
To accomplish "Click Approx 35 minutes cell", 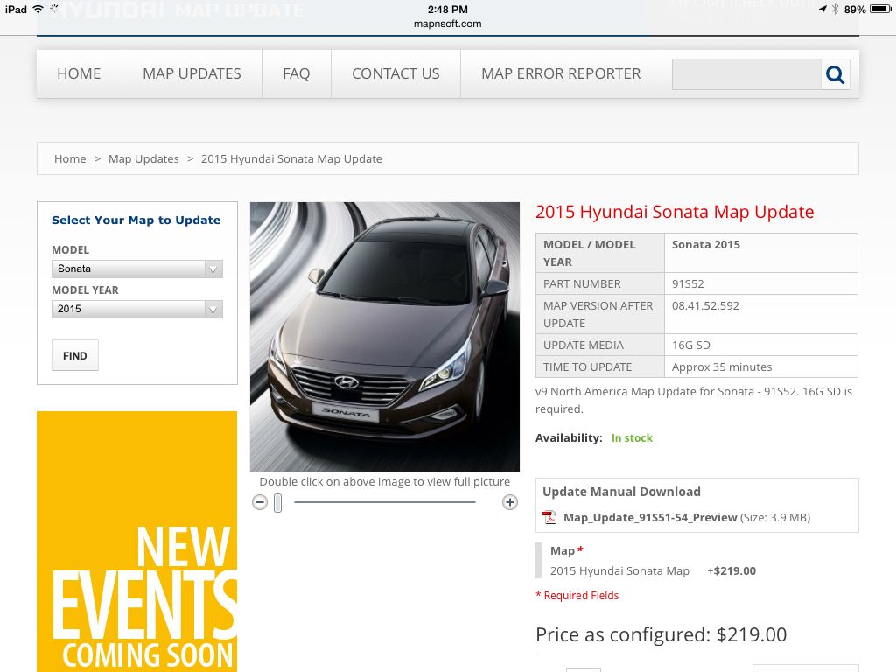I will pos(760,367).
